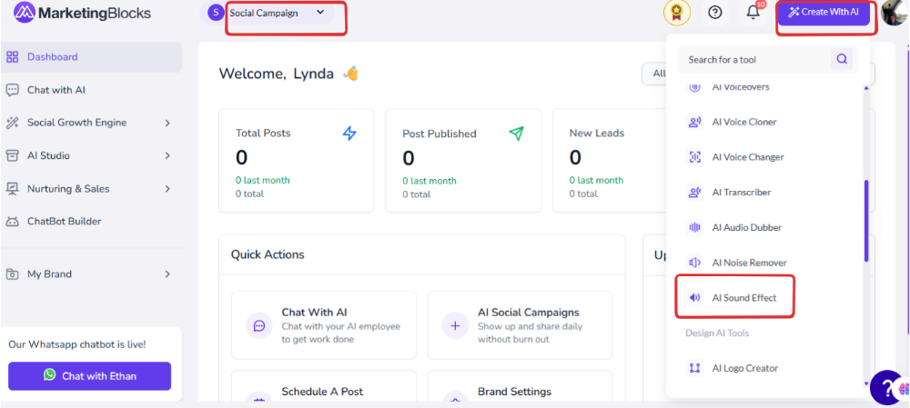Click the AI Sound Effect speaker icon
Viewport: 910px width, 408px height.
point(694,297)
